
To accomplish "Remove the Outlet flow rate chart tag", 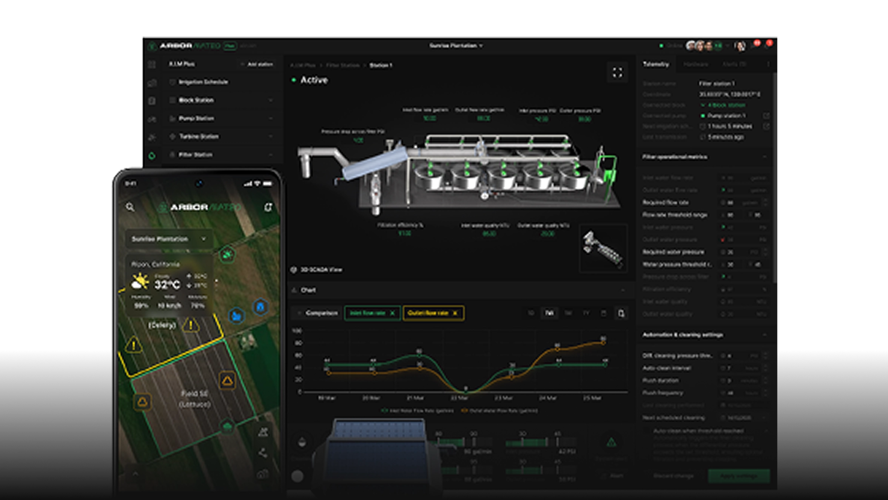I will point(455,313).
